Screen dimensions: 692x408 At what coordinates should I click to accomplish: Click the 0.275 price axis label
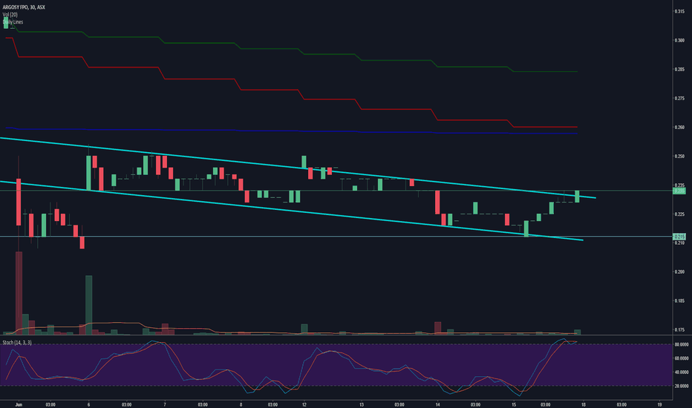click(679, 99)
